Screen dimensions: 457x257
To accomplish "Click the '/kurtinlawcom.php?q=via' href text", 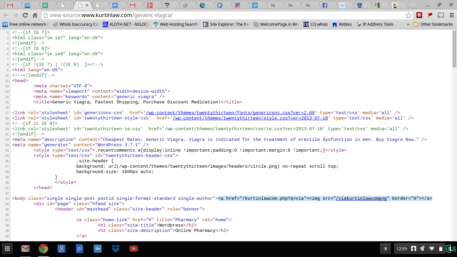I will click(273, 198).
